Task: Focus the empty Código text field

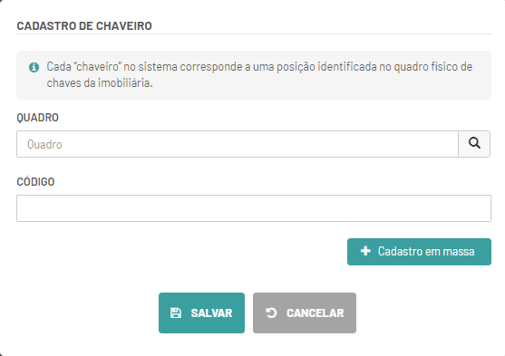Action: coord(254,208)
